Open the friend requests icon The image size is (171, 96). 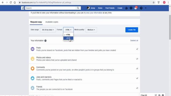pos(126,8)
